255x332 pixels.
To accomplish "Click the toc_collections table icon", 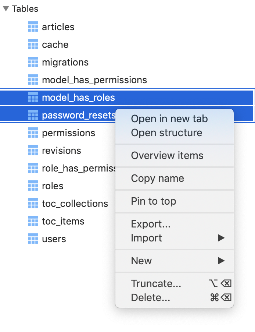I will coord(32,203).
